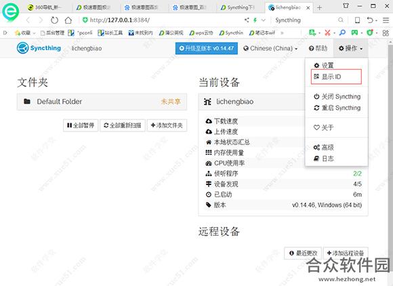The image size is (393, 286).
Task: Click the green gamepad extension icon
Action: pyautogui.click(x=354, y=33)
